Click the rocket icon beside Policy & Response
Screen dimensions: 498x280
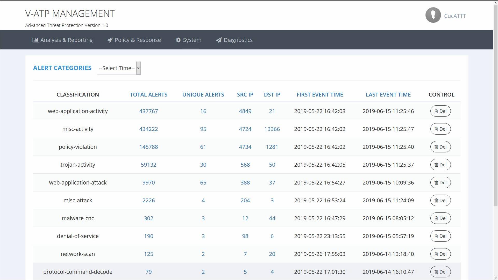[x=110, y=40]
